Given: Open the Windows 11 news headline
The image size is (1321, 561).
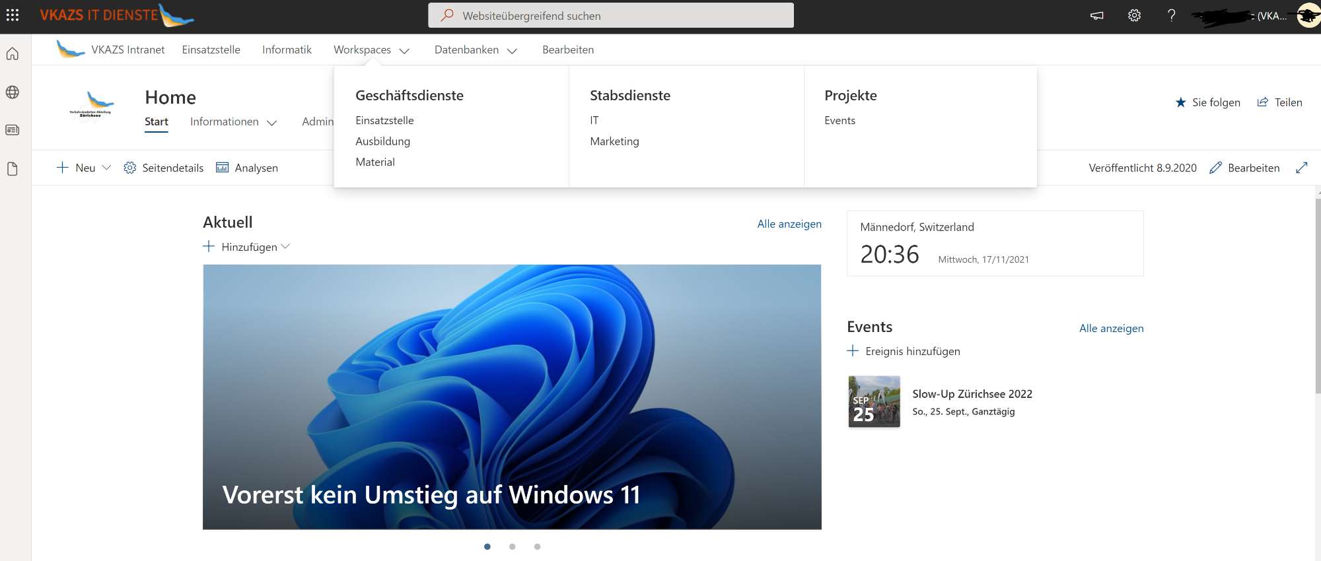Looking at the screenshot, I should click(x=431, y=495).
